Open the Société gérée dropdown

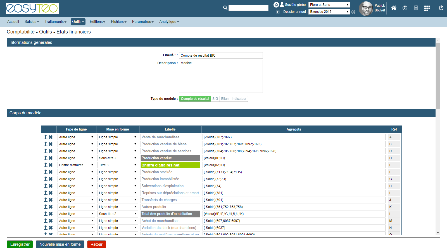(x=329, y=5)
